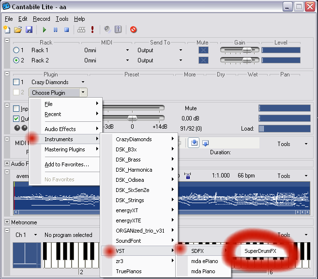The height and width of the screenshot is (279, 318).
Task: Open Rack 1 Send To Output dropdown
Action: click(x=181, y=50)
